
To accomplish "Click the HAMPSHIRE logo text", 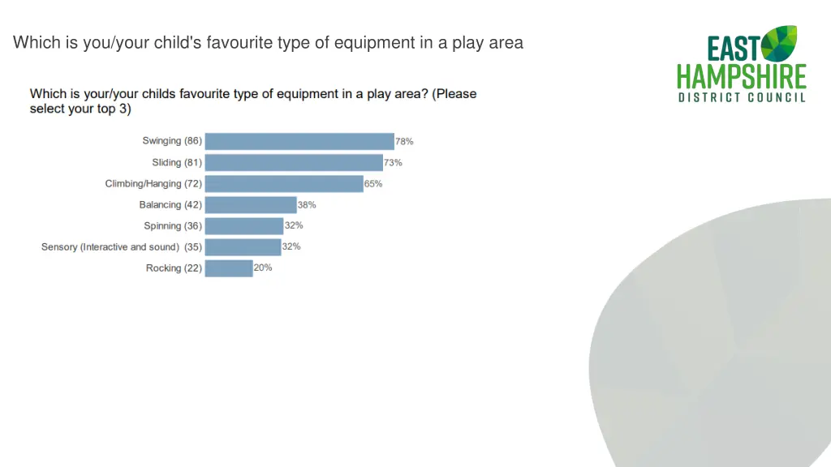I will [x=742, y=77].
